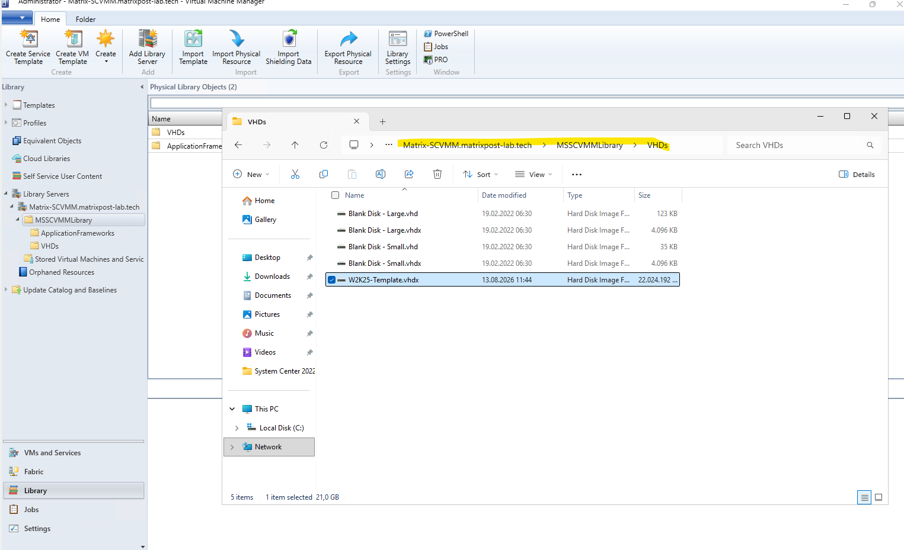Click Add Library Server icon
904x550 pixels.
(x=147, y=47)
